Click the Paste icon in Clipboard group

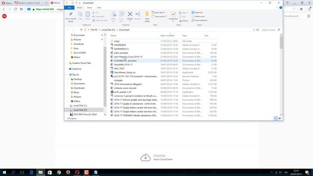[x=88, y=14]
